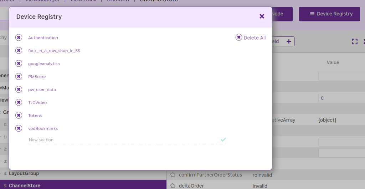Delete the four_in_a_row_shop_lc_SS section
This screenshot has width=365, height=189.
(x=19, y=51)
